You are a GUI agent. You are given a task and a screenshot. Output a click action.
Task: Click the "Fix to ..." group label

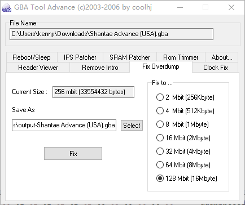(x=162, y=83)
